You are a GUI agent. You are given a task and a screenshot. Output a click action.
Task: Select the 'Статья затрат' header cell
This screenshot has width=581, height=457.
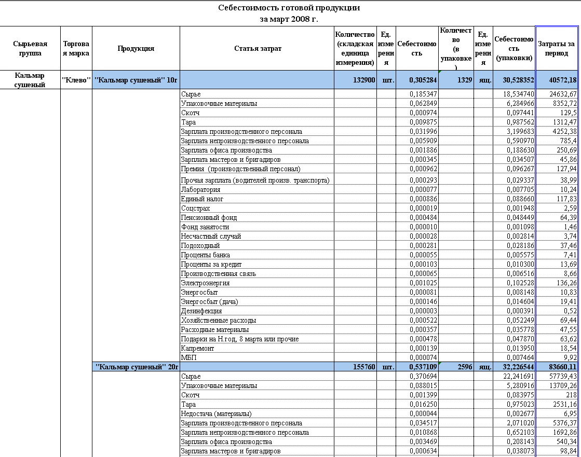[x=257, y=48]
